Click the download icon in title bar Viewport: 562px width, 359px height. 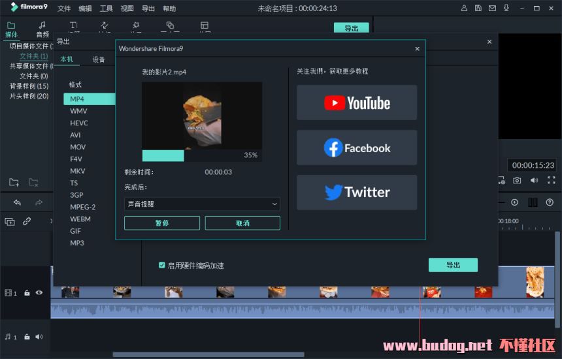coord(506,8)
